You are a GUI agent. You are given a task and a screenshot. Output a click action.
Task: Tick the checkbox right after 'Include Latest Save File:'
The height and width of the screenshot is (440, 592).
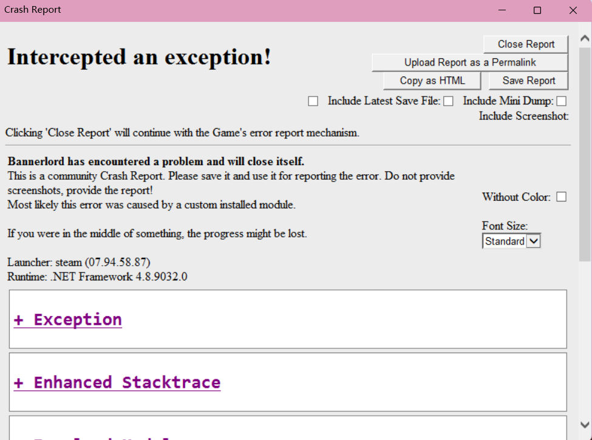pos(448,101)
